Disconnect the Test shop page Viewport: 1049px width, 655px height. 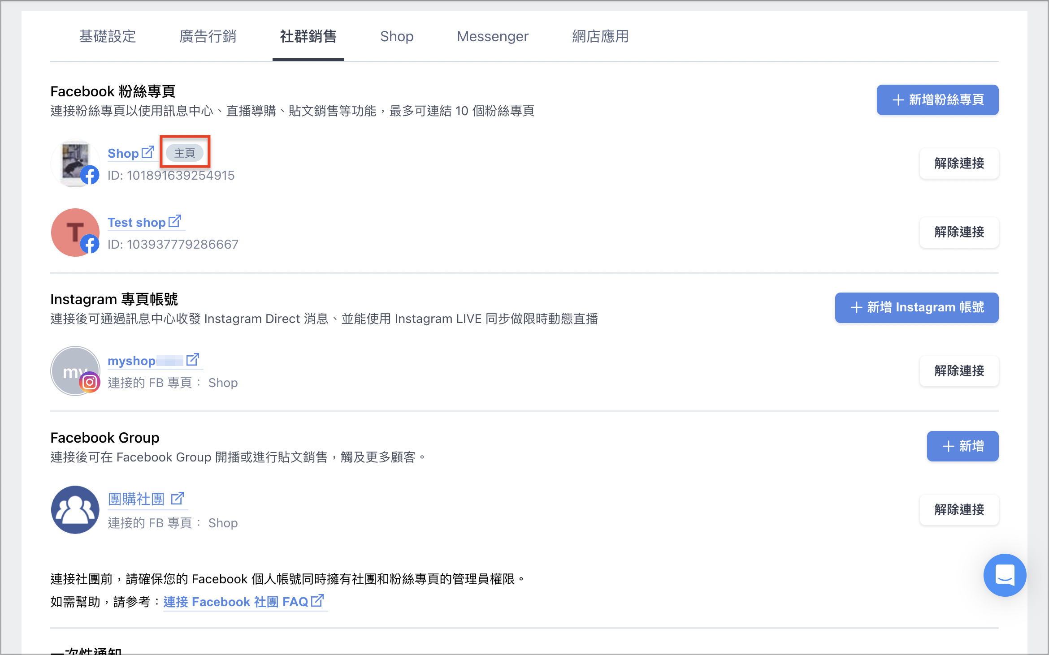(959, 232)
